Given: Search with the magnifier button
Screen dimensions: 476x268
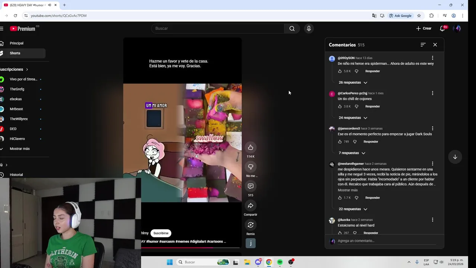Looking at the screenshot, I should pos(292,29).
